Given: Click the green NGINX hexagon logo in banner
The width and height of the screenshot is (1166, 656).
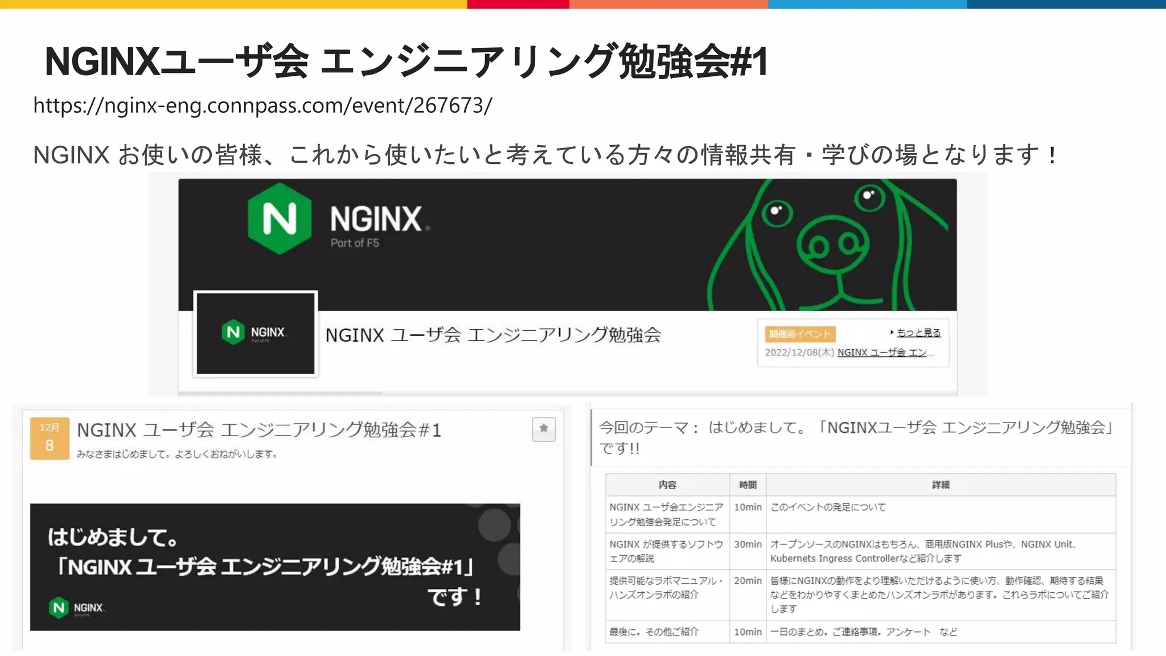Looking at the screenshot, I should pyautogui.click(x=280, y=218).
